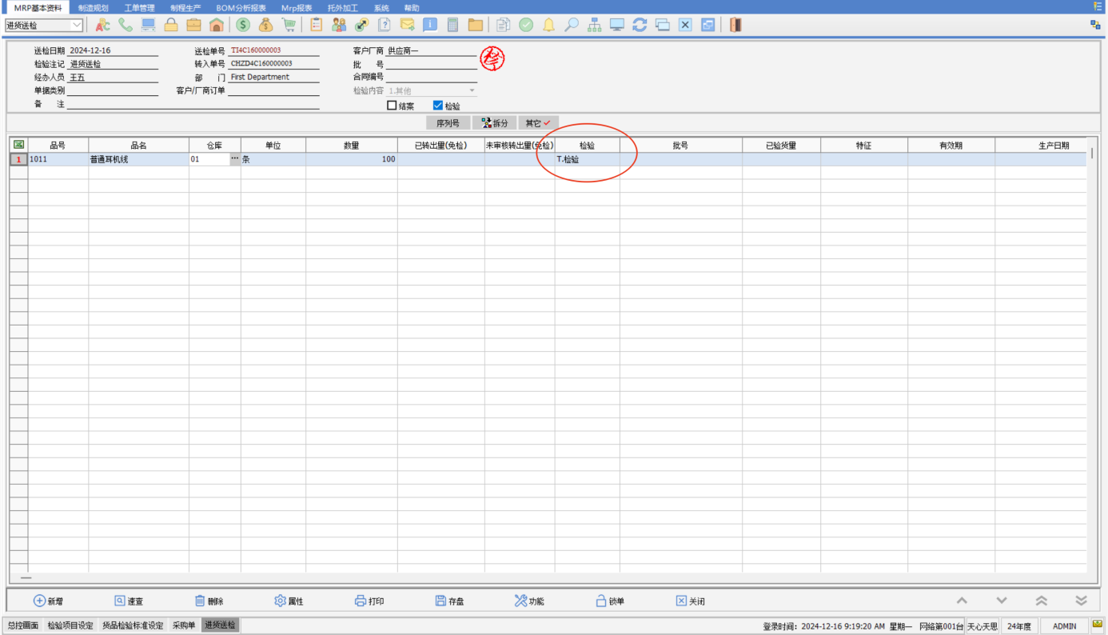Tick the 结案 checkbox

tap(392, 106)
